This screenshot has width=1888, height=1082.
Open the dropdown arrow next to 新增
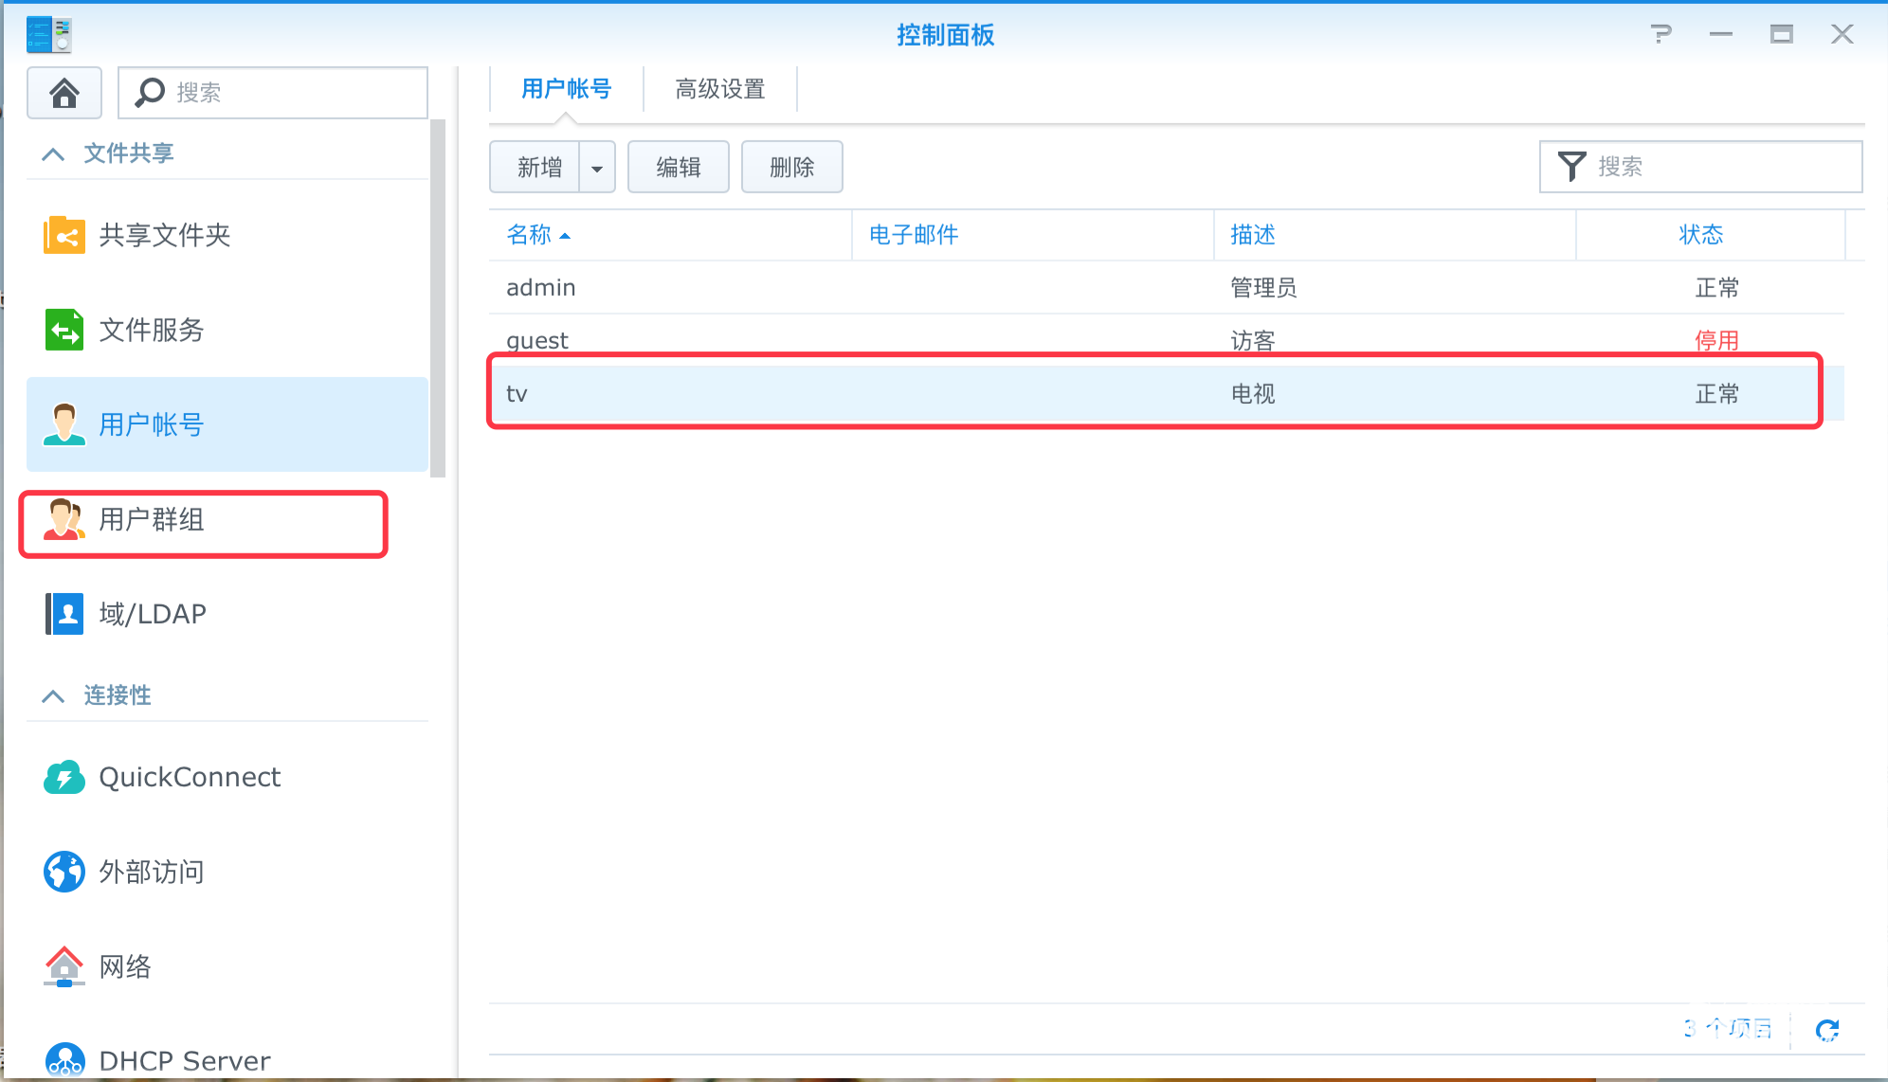pyautogui.click(x=597, y=168)
